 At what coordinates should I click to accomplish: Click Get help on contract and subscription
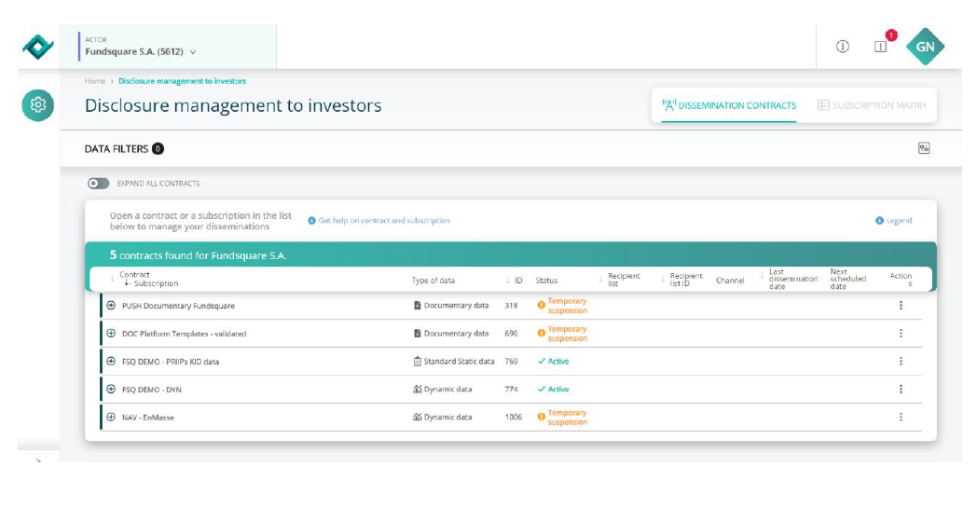point(379,221)
